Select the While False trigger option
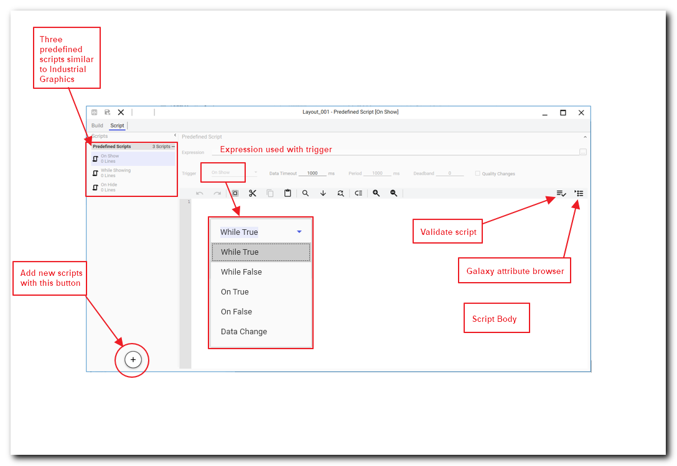The image size is (677, 466). coord(241,272)
